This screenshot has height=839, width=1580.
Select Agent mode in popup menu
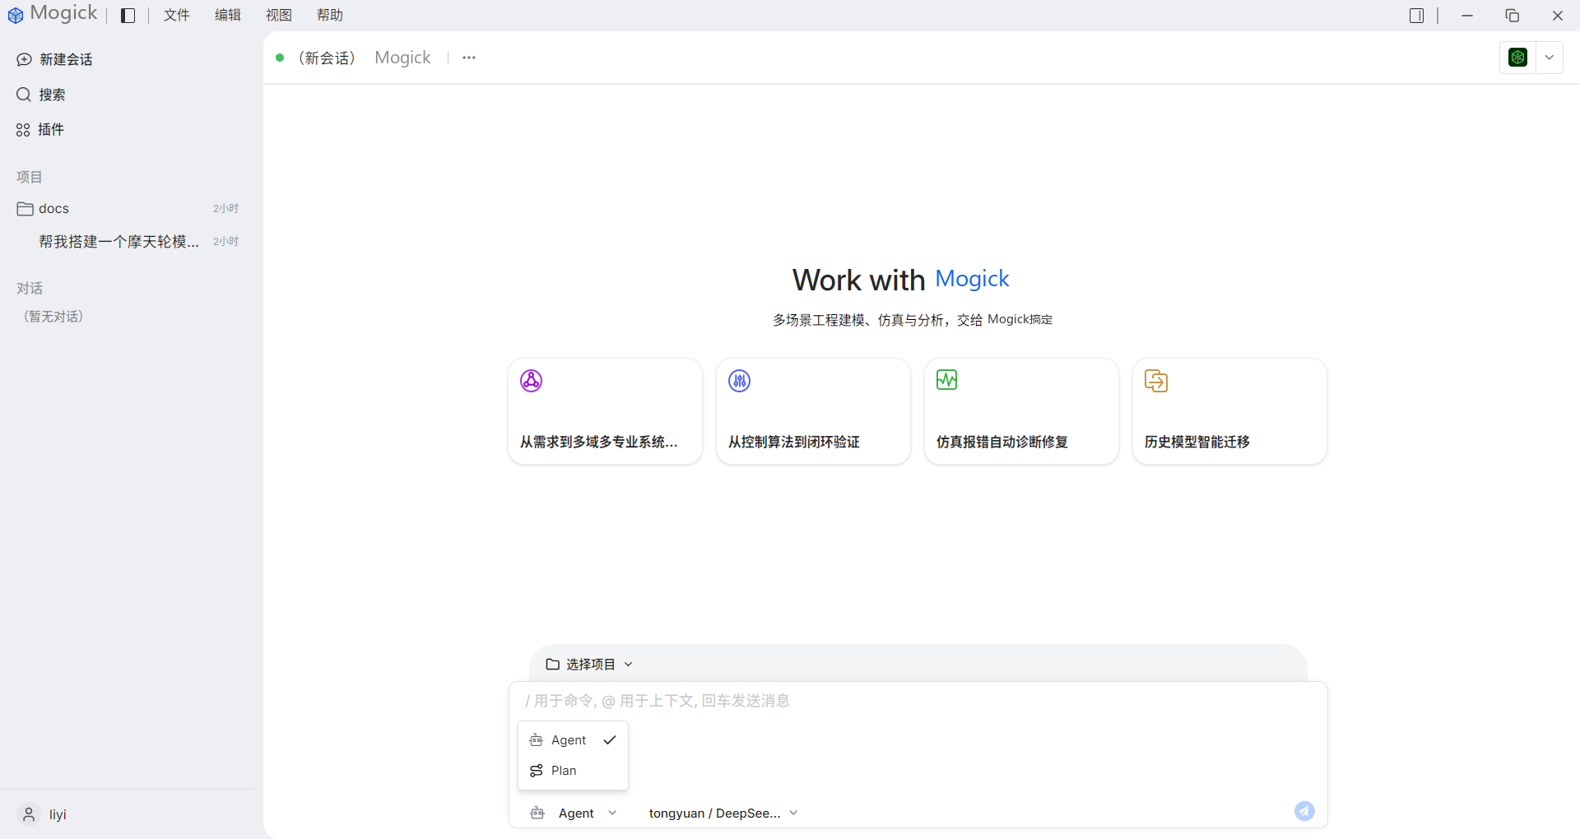573,740
